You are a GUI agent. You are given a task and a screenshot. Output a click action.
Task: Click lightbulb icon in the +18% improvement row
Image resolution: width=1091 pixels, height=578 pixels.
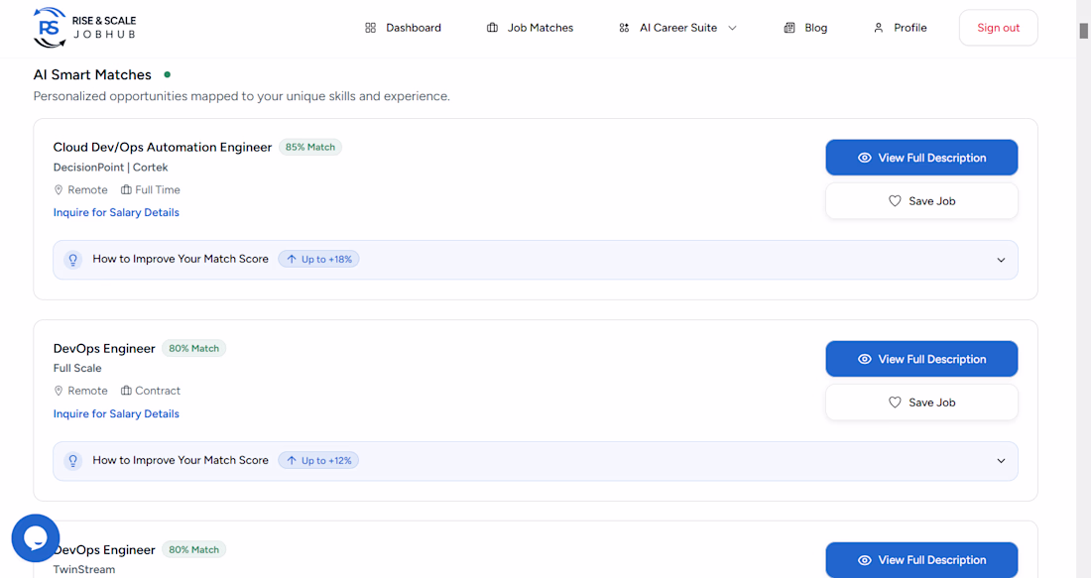click(73, 260)
